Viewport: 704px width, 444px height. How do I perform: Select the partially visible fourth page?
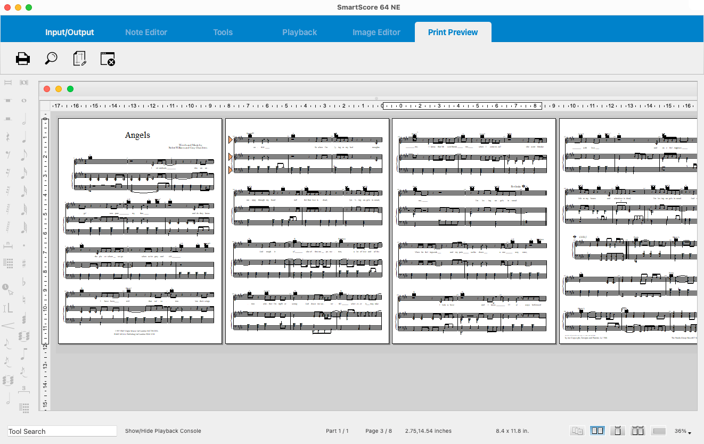628,231
